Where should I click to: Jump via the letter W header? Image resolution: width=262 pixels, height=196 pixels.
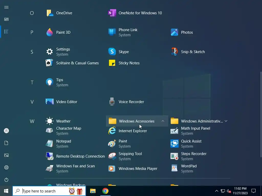pyautogui.click(x=32, y=121)
